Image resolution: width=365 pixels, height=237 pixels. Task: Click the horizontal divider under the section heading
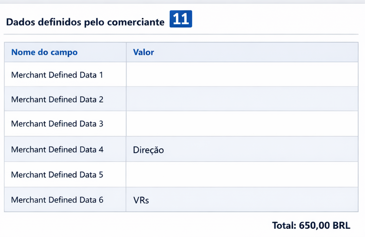point(181,34)
